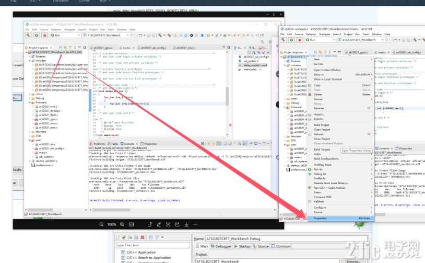Viewport: 425px width, 263px height.
Task: Zoom out in the image viewer toolbar
Action: [x=101, y=224]
